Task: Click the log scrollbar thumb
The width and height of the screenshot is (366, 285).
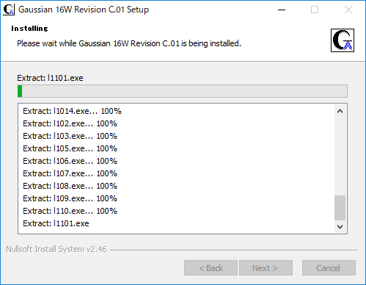Action: pos(340,208)
